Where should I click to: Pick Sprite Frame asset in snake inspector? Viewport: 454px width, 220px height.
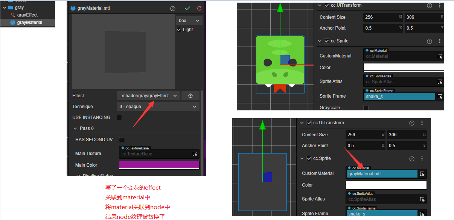click(440, 96)
